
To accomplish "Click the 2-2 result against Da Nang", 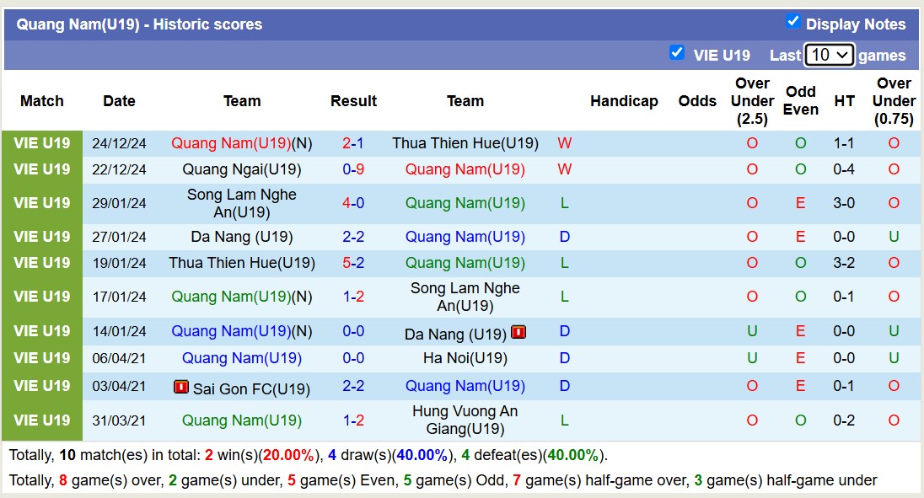I will pos(353,237).
